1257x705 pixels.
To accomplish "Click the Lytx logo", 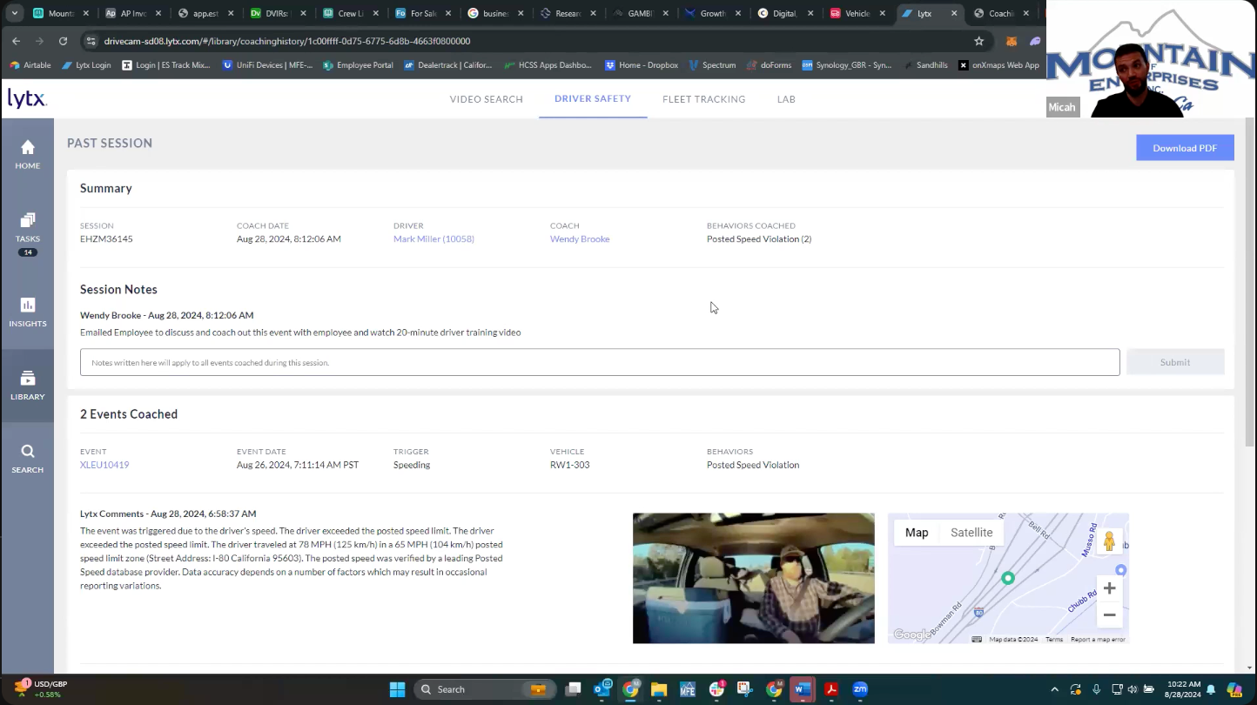I will [27, 98].
